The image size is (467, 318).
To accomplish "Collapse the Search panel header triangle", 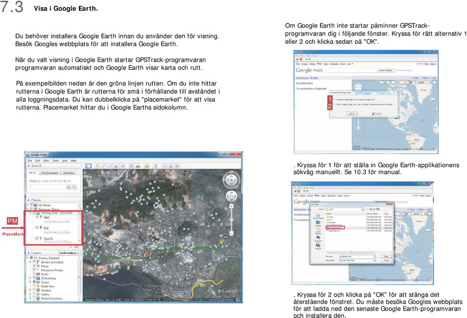I will coord(29,166).
